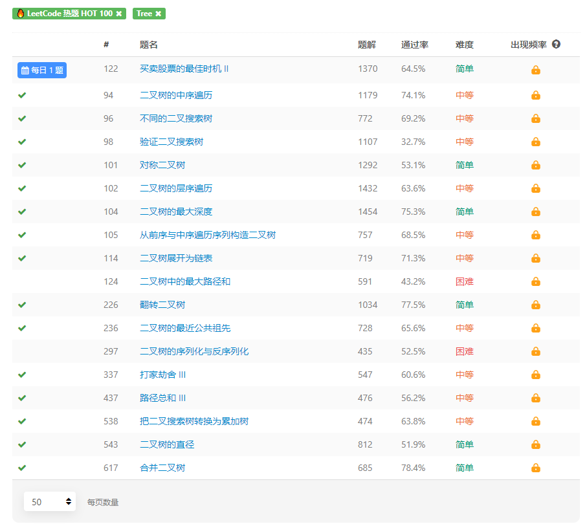Click lock icon in problem 105 row

(x=536, y=235)
